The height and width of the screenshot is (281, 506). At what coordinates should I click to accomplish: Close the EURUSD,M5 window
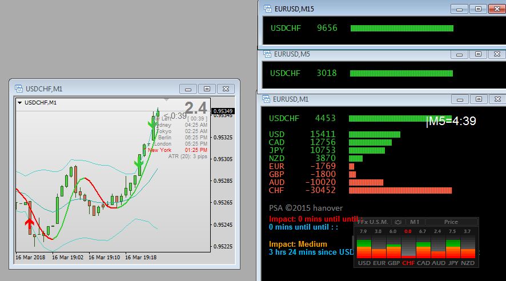coord(497,54)
